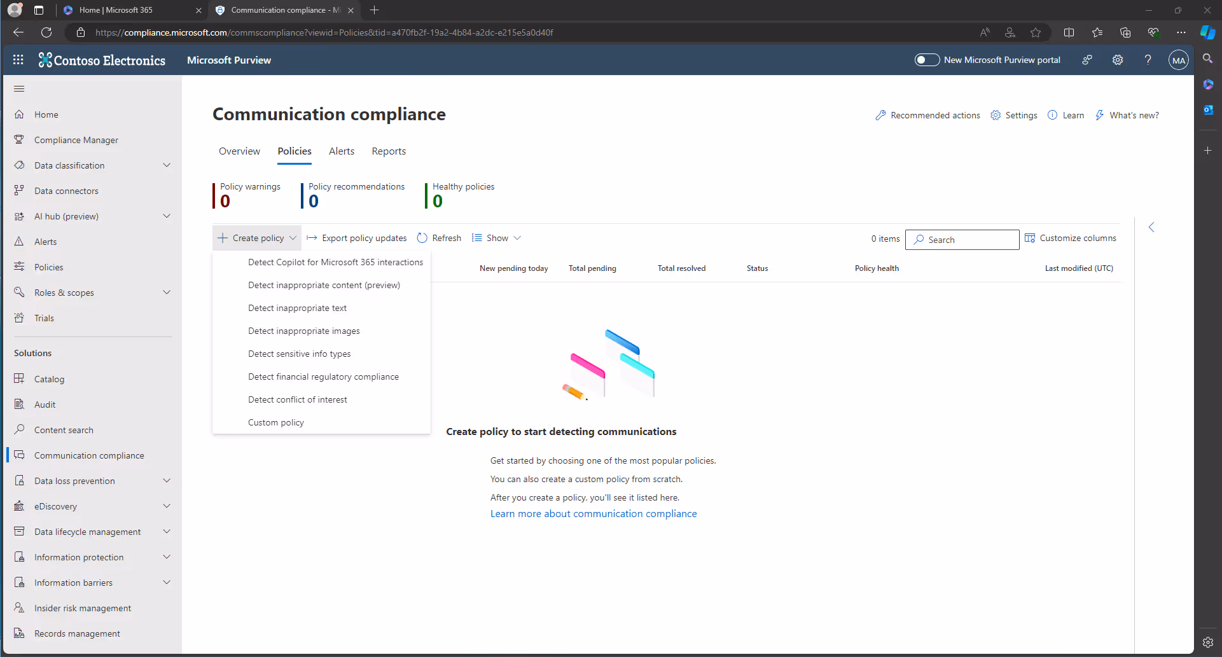Open Insider risk management

83,608
